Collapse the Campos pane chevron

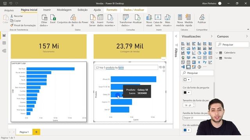click(247, 36)
